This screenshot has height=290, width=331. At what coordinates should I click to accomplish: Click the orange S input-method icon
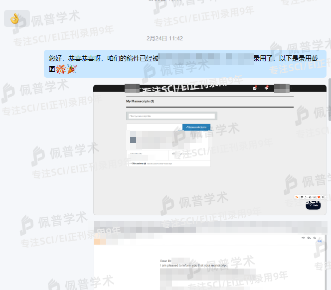(296, 197)
